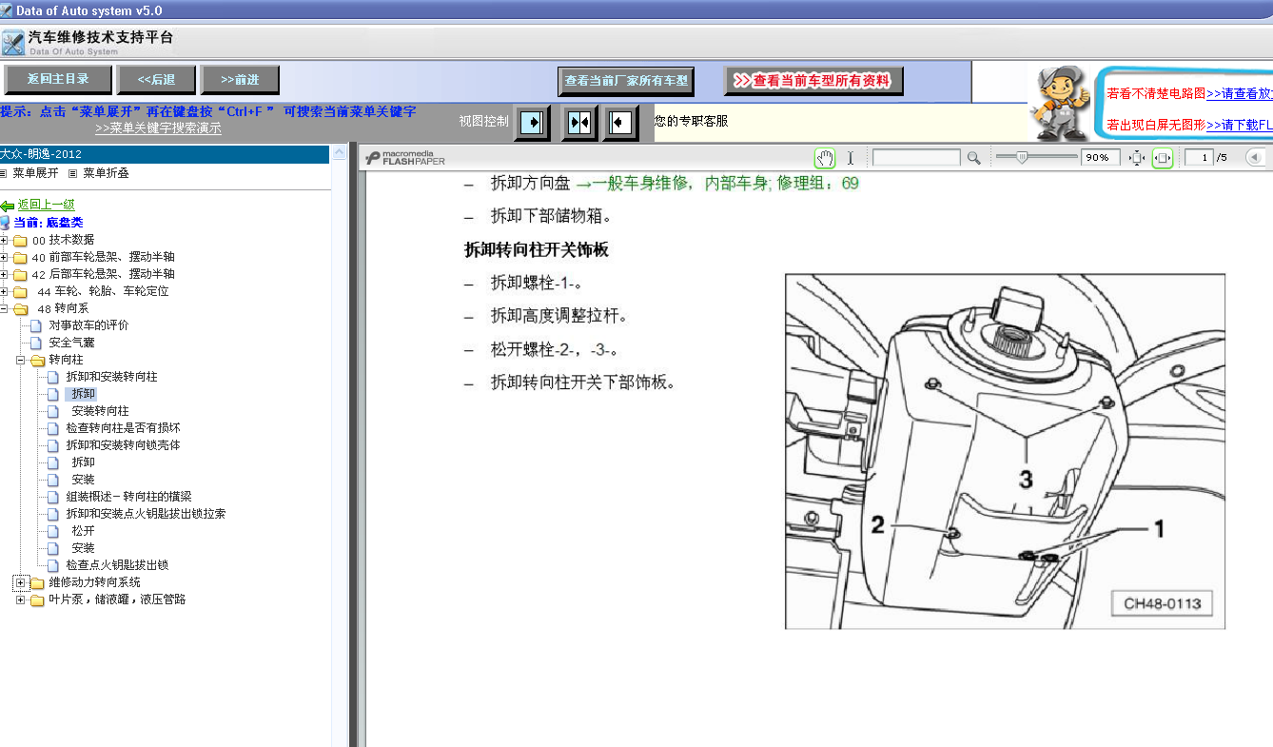Click 菜单折叠 to collapse all menus

[106, 173]
